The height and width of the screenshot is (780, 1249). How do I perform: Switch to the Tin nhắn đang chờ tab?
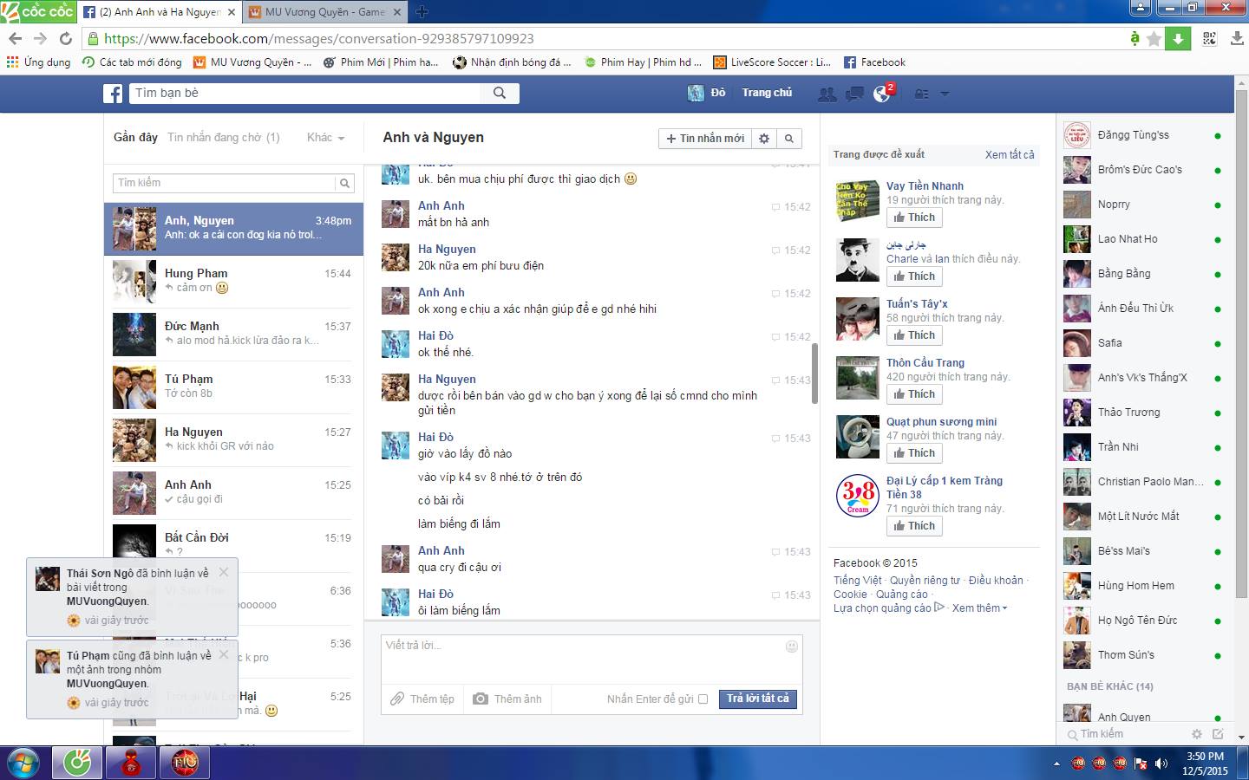[223, 138]
